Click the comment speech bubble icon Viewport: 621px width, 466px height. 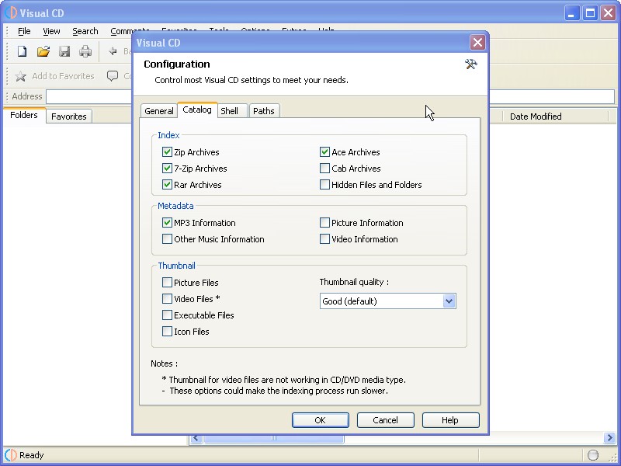pos(113,75)
